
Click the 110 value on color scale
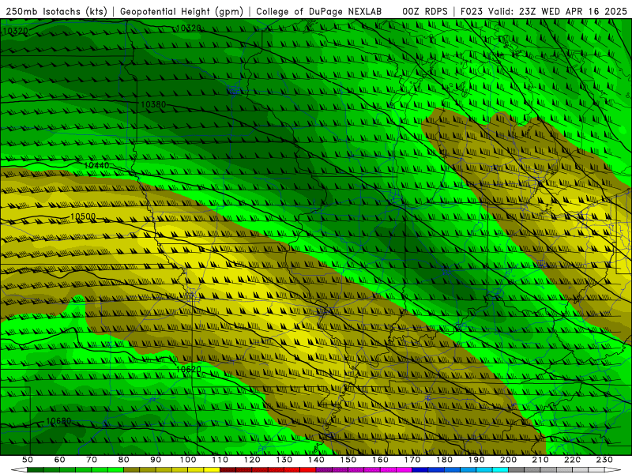[x=220, y=460]
